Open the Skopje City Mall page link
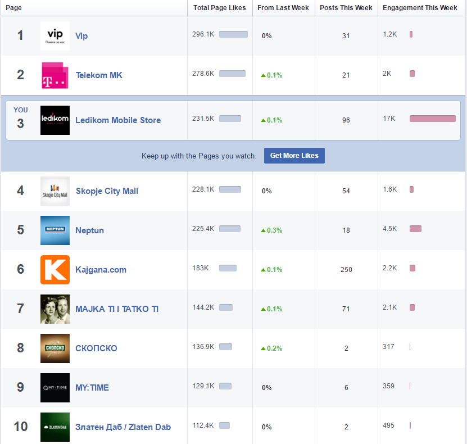Screen dimensions: 467x444 point(107,191)
